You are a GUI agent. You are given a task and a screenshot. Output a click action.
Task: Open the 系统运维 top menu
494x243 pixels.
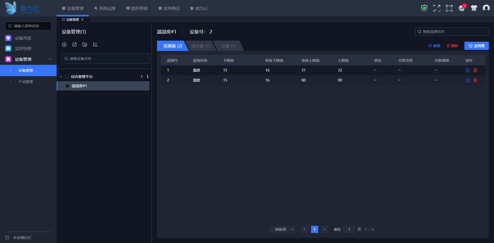tap(105, 8)
